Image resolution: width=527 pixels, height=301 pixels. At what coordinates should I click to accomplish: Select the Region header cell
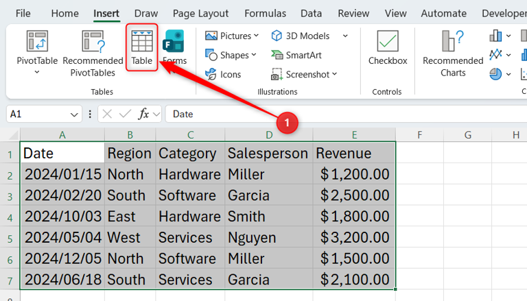(x=130, y=153)
